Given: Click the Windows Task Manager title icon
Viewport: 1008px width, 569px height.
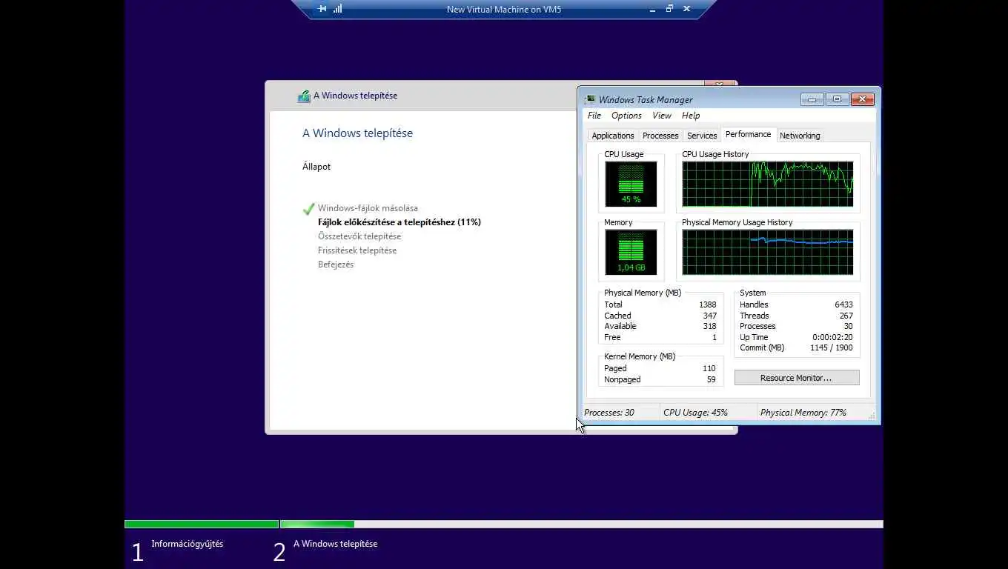Looking at the screenshot, I should (x=589, y=99).
